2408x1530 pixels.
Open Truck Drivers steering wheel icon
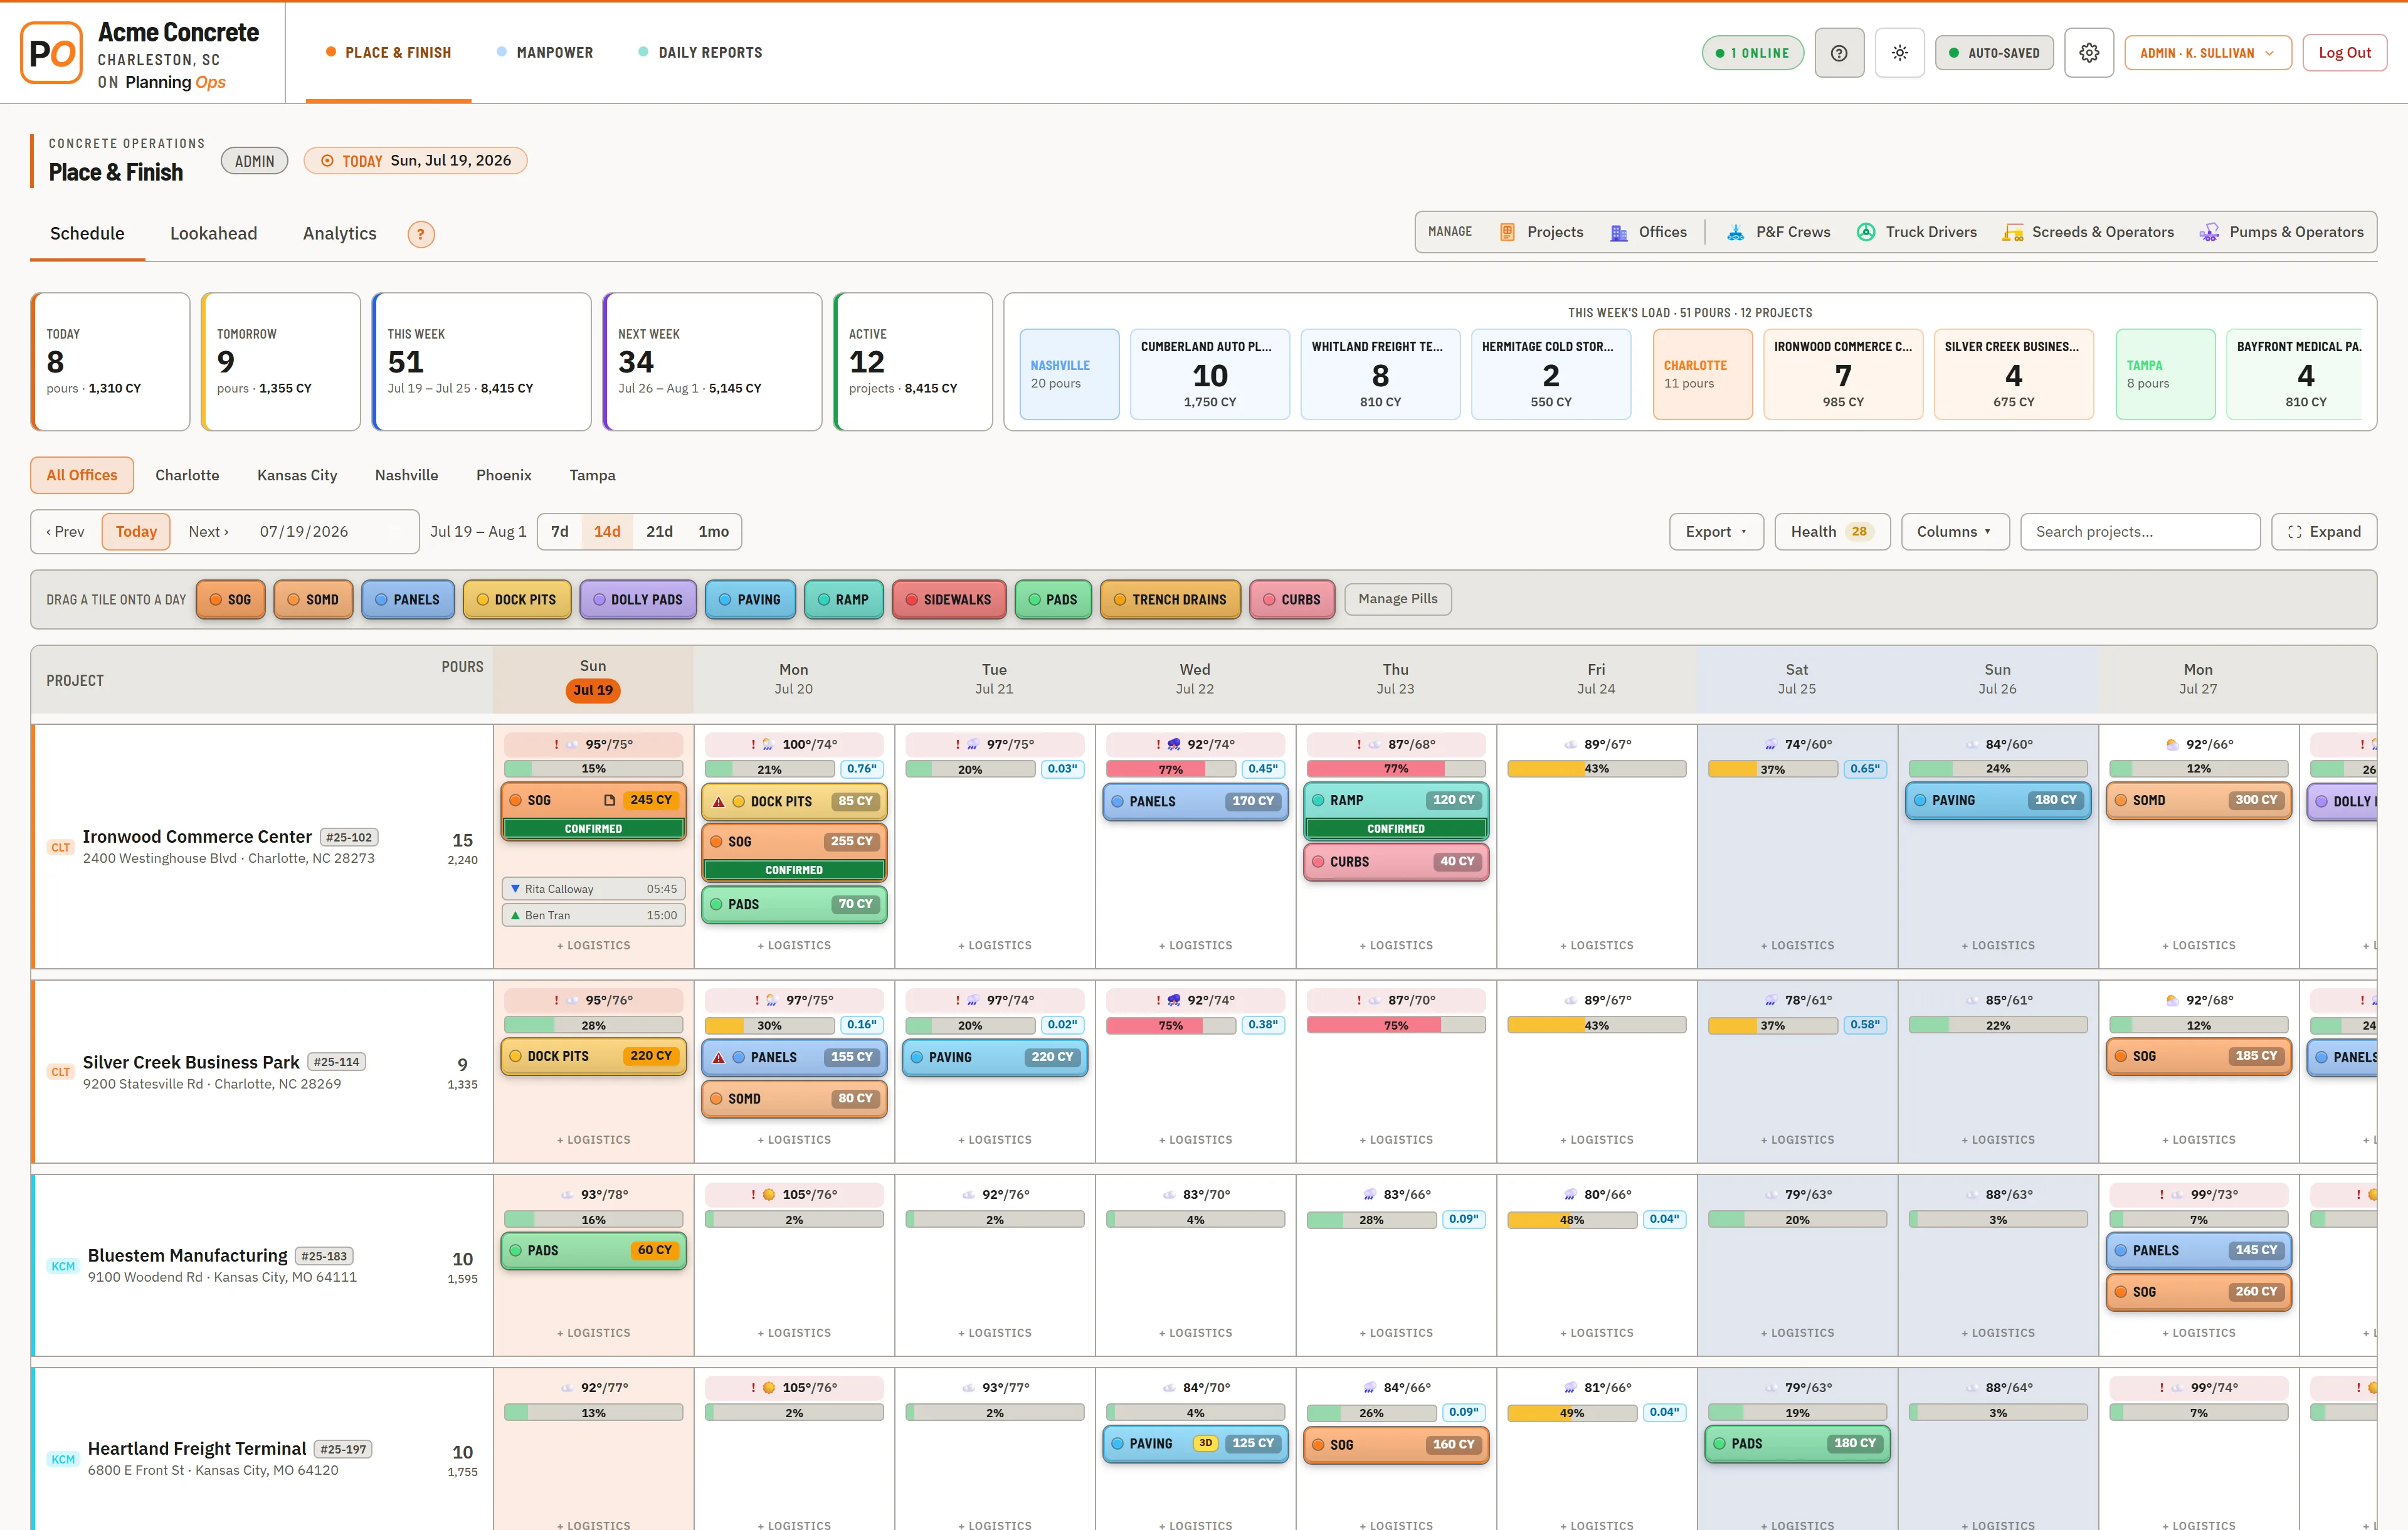(x=1866, y=232)
